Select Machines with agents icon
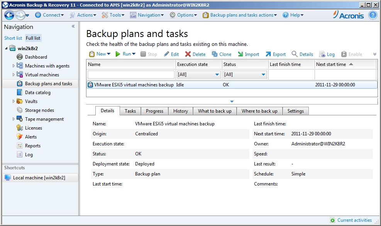 tap(20, 66)
